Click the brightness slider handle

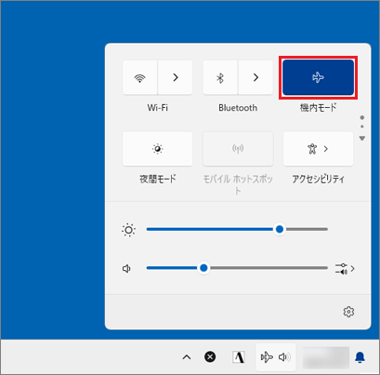point(280,229)
